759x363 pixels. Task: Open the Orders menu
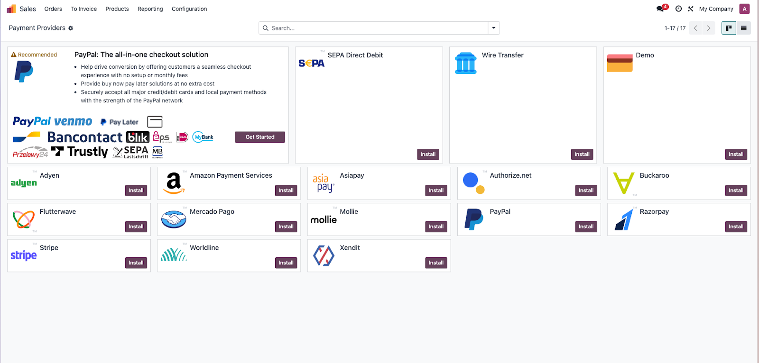click(x=53, y=9)
